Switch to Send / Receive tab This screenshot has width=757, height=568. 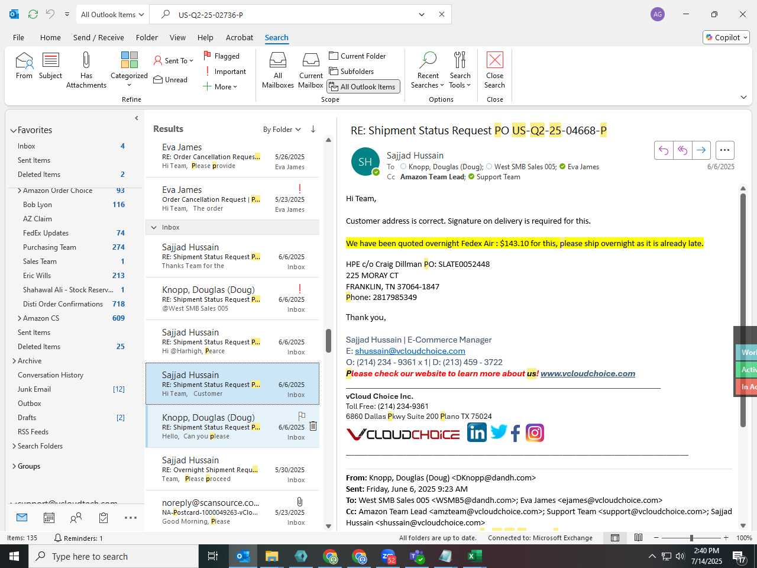tap(99, 37)
